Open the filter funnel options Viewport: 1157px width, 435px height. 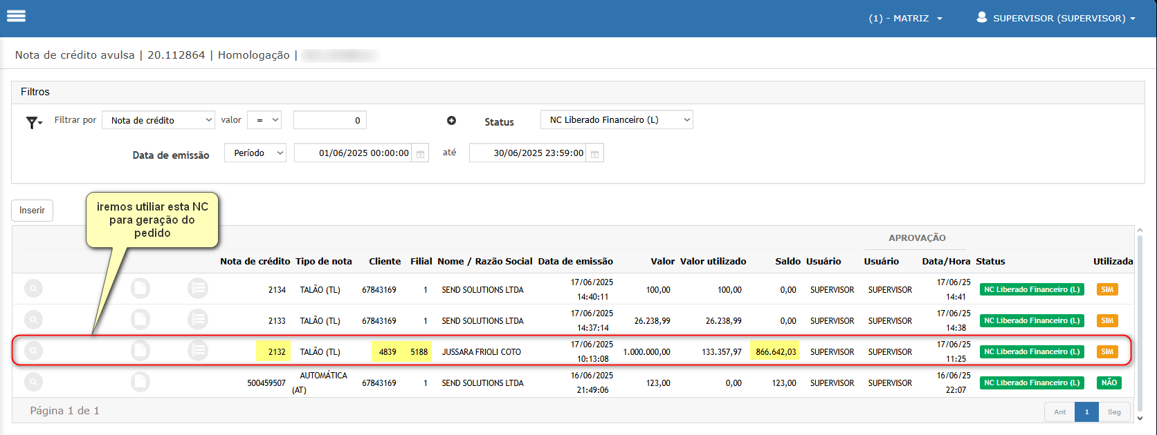[34, 122]
